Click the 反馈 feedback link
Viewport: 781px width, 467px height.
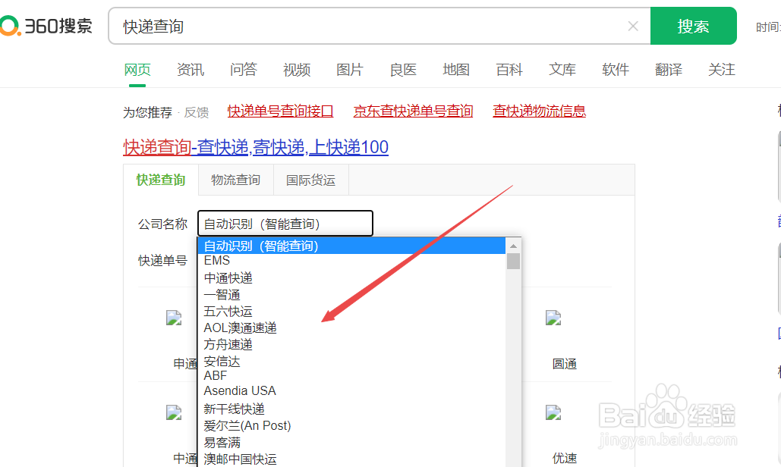(x=197, y=112)
